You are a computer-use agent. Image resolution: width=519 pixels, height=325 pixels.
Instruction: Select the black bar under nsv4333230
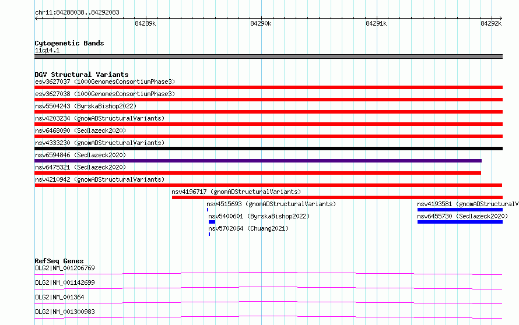pos(268,149)
